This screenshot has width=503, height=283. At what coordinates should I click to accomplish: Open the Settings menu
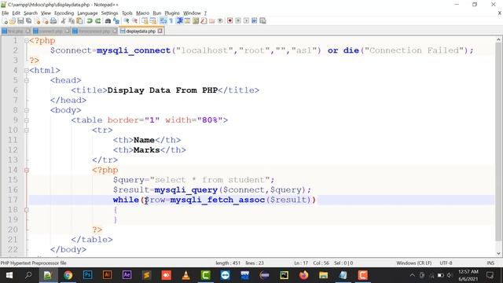[x=110, y=13]
